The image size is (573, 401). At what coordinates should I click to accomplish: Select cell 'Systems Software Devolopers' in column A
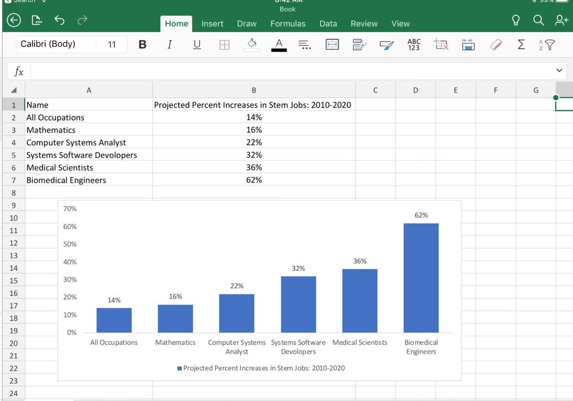89,155
